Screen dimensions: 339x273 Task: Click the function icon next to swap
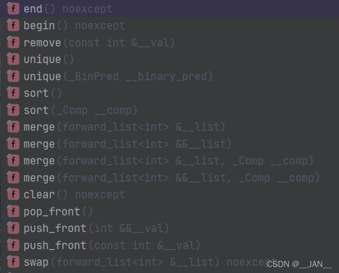click(13, 262)
